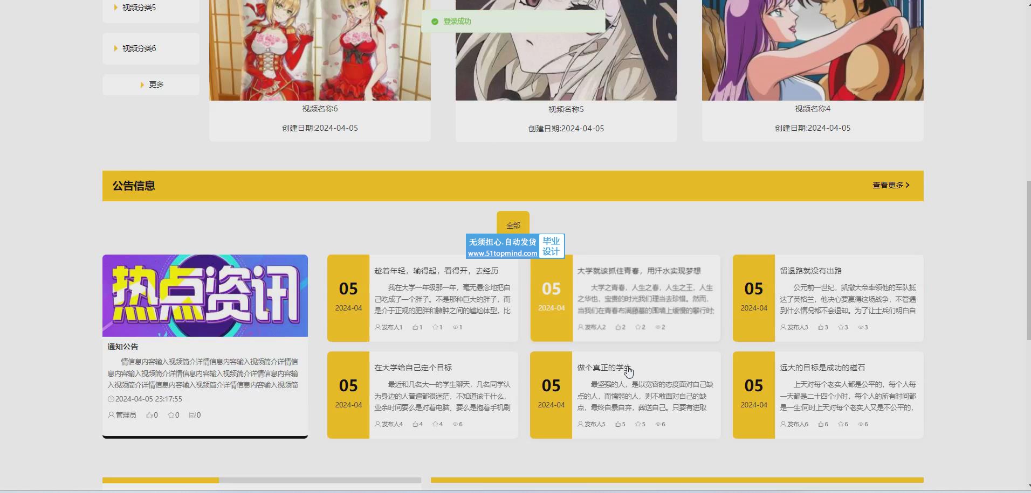Expand 更多 video categories
Image resolution: width=1031 pixels, height=493 pixels.
151,84
